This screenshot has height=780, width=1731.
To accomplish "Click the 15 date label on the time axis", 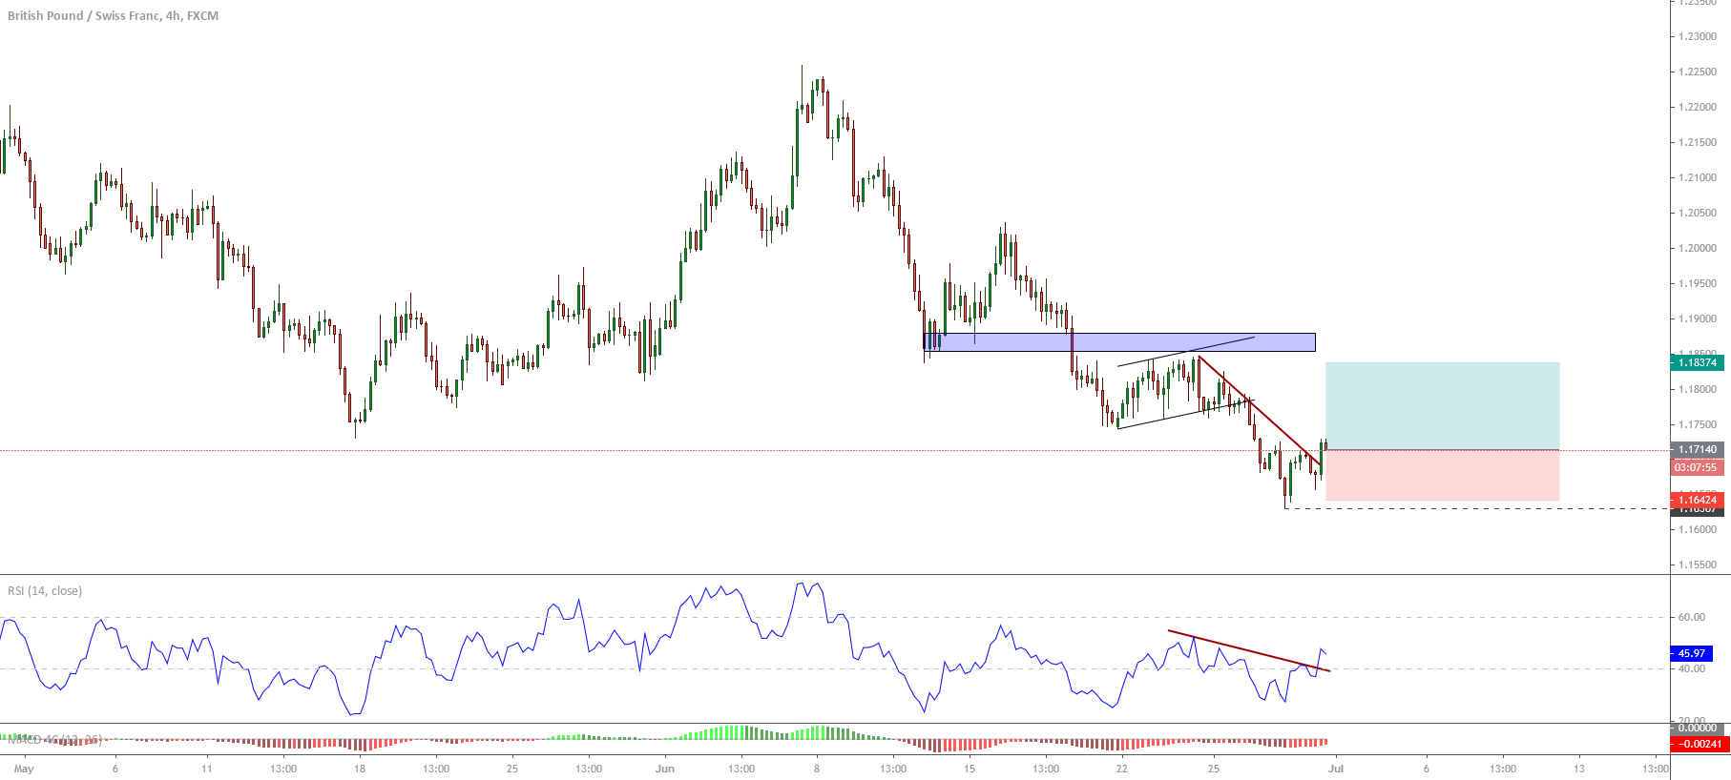I will [970, 769].
